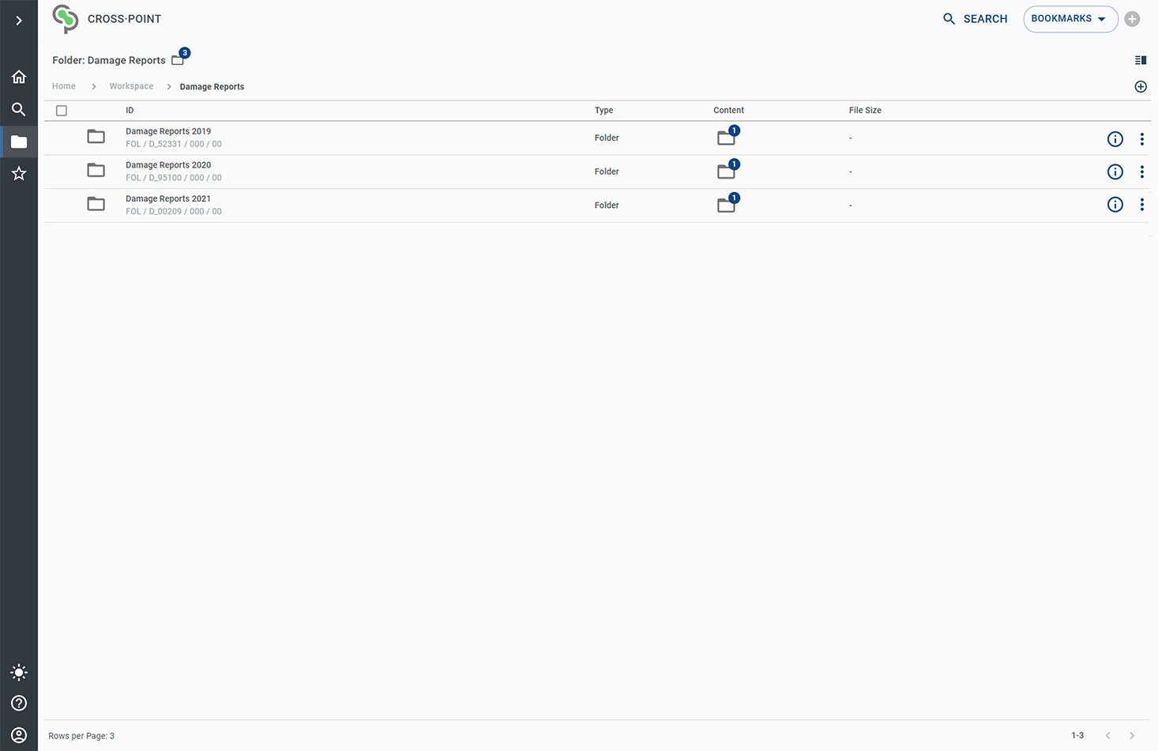
Task: Open the favorites star in sidebar
Action: (x=19, y=173)
